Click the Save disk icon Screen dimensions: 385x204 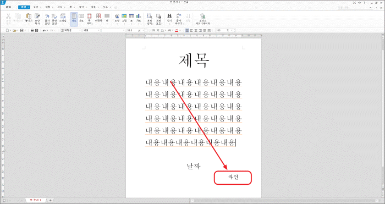point(21,30)
